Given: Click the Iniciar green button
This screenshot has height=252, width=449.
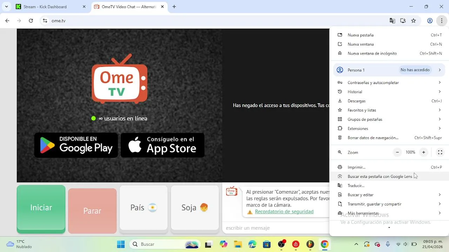Looking at the screenshot, I should [x=41, y=209].
